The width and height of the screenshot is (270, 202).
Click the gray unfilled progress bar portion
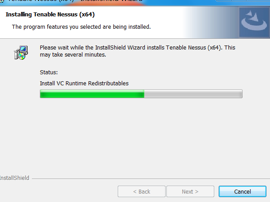coord(193,94)
